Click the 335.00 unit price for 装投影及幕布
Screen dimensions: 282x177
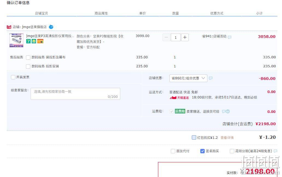[142, 57]
